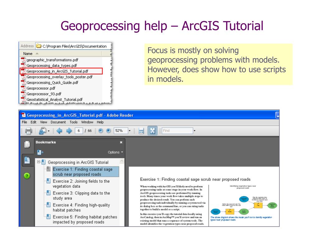This screenshot has height=239, width=319.
Task: Click the green help question mark icon
Action: click(27, 176)
